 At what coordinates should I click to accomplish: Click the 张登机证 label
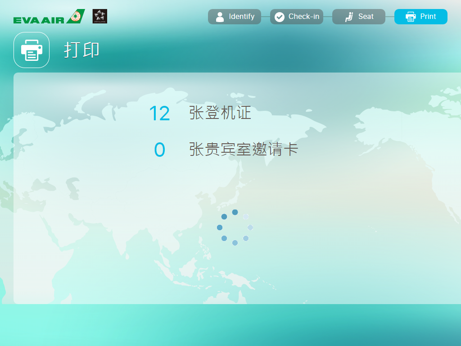click(220, 113)
